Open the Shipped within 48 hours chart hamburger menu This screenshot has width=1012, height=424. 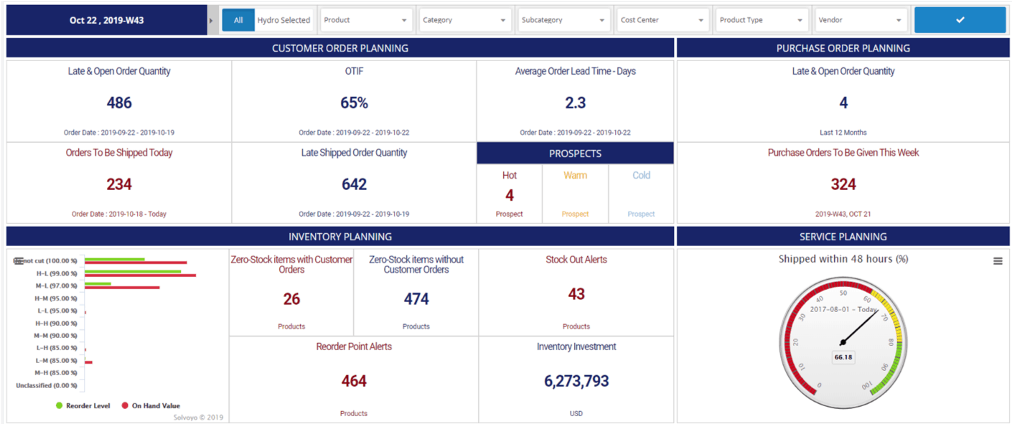(997, 261)
